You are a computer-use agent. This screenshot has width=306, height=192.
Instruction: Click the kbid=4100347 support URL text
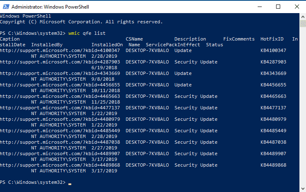tap(60, 50)
